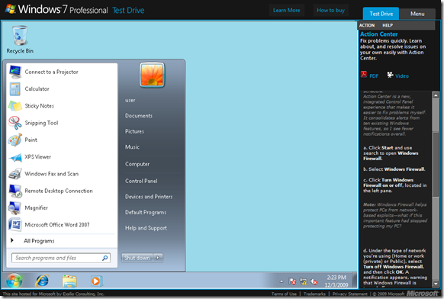
Task: Click the Show desktop button
Action: coord(355,281)
